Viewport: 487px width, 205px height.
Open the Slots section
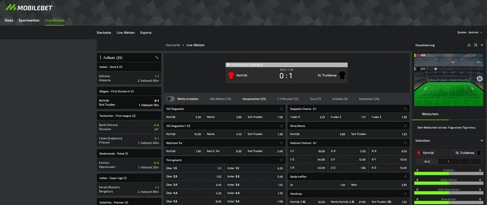coord(9,20)
